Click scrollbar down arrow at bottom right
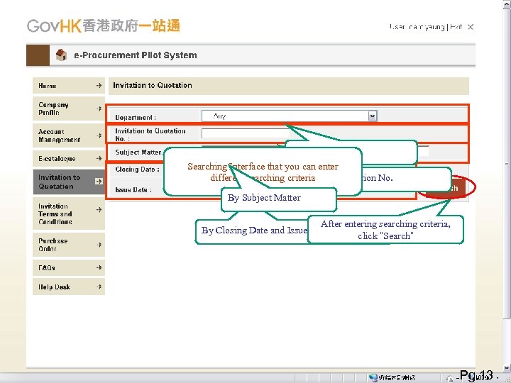The width and height of the screenshot is (511, 383). (507, 367)
